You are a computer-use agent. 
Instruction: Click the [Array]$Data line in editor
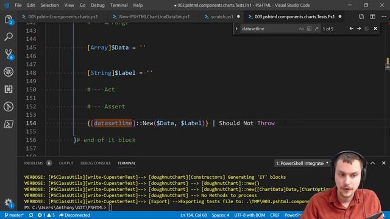tap(116, 47)
